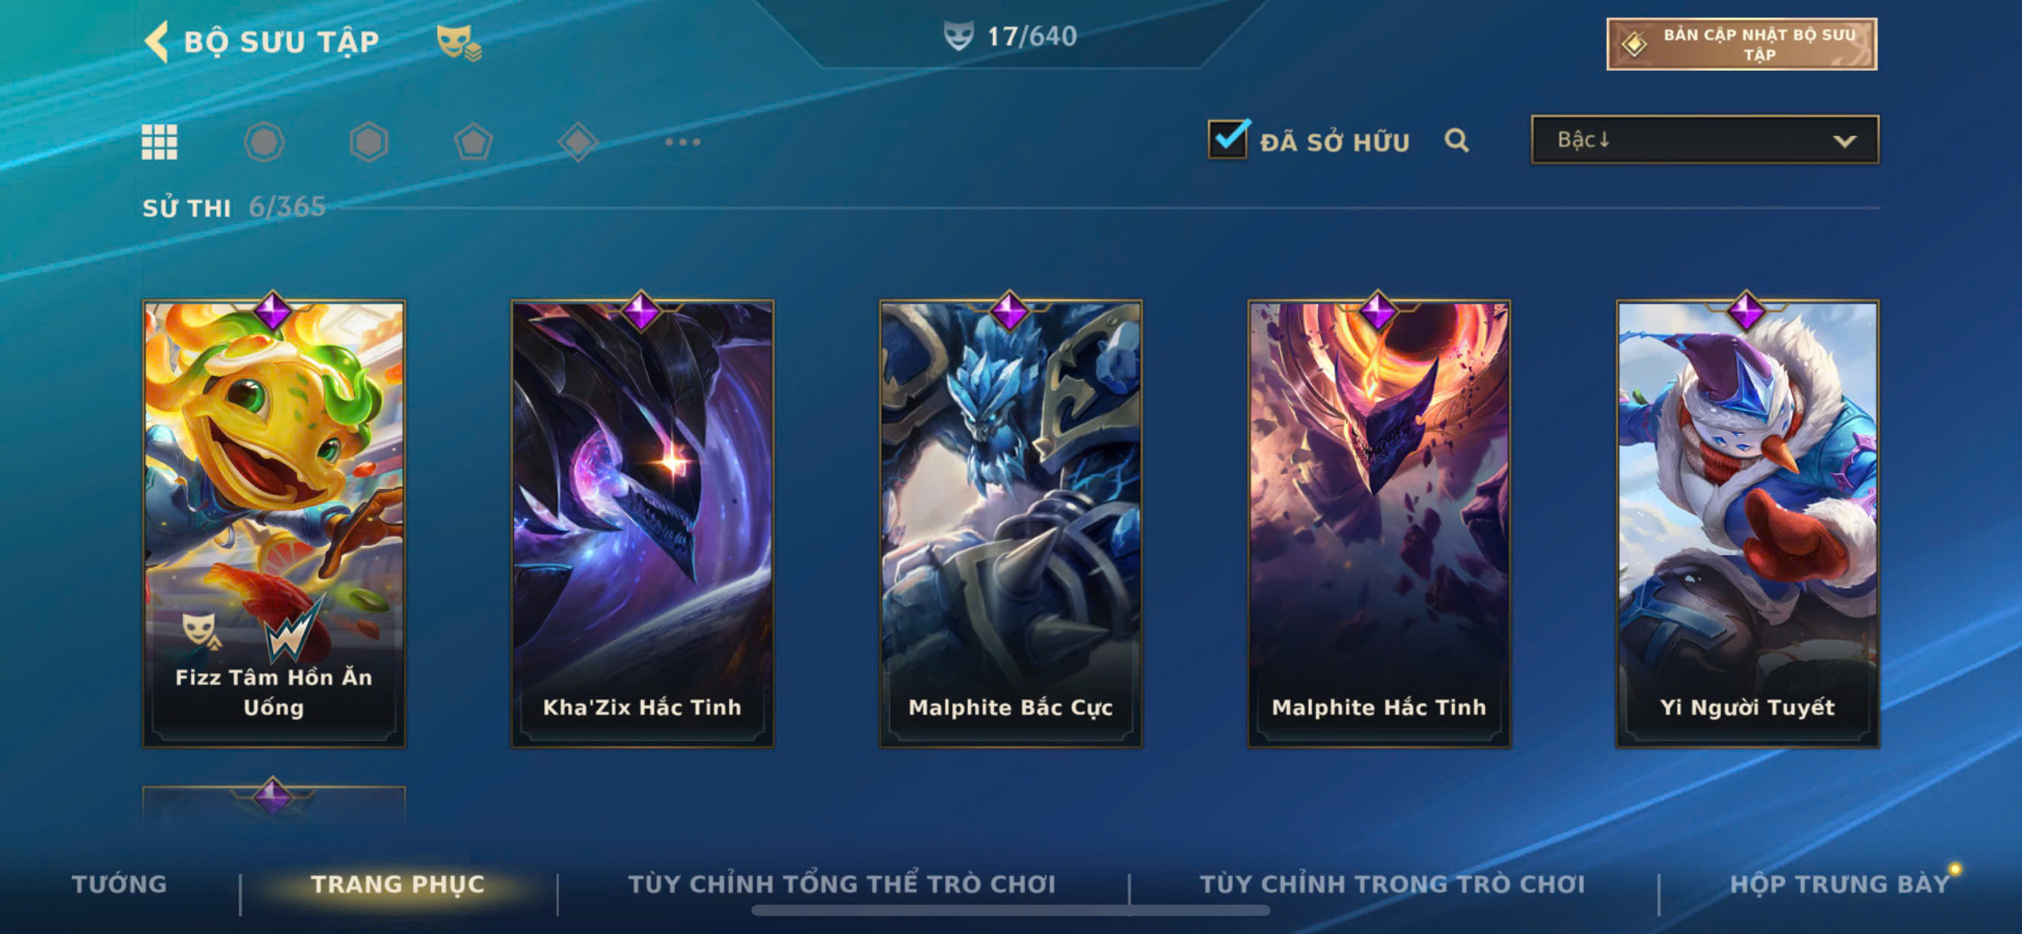Open the search magnifier icon
Viewport: 2022px width, 934px height.
pos(1457,141)
